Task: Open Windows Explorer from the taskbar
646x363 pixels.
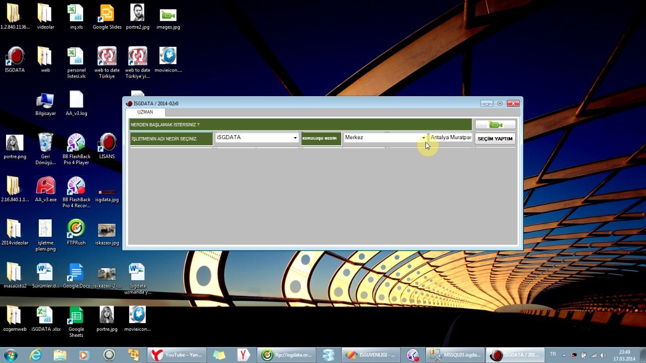Action: pos(60,355)
